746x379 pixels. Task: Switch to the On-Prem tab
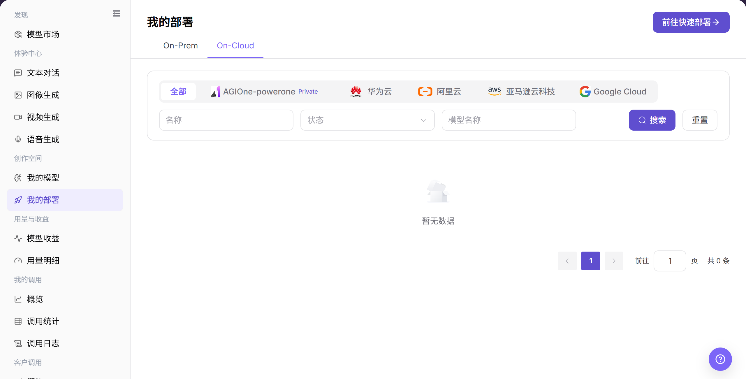click(180, 46)
